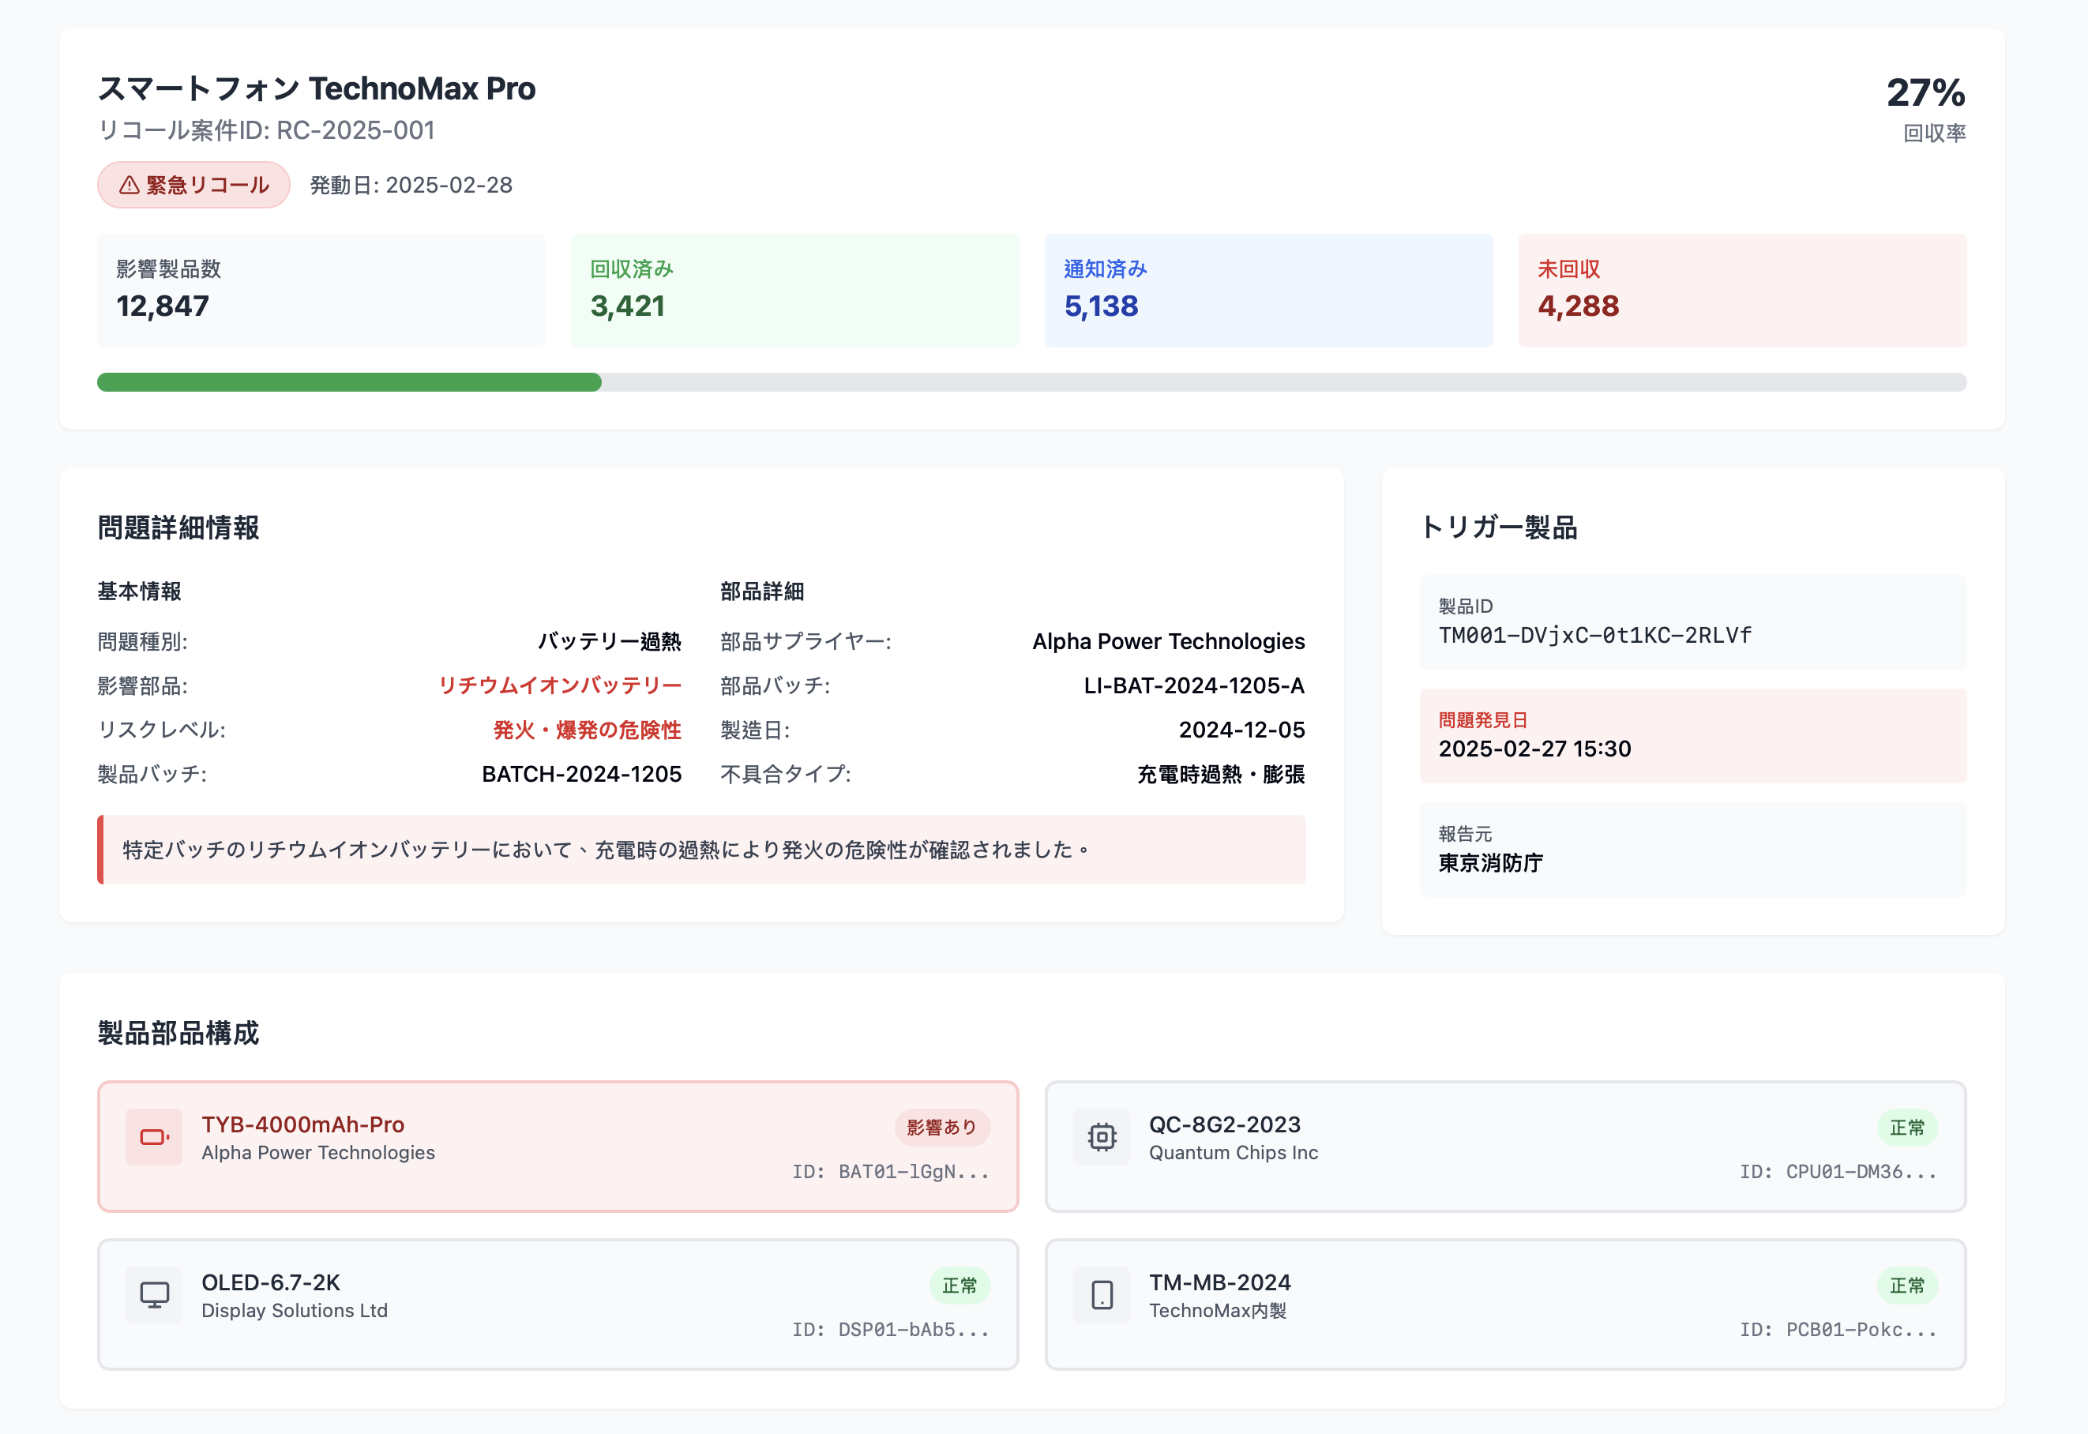Click the part batch LI-BAT-2024-1205-A value
Image resolution: width=2088 pixels, height=1434 pixels.
coord(1193,685)
